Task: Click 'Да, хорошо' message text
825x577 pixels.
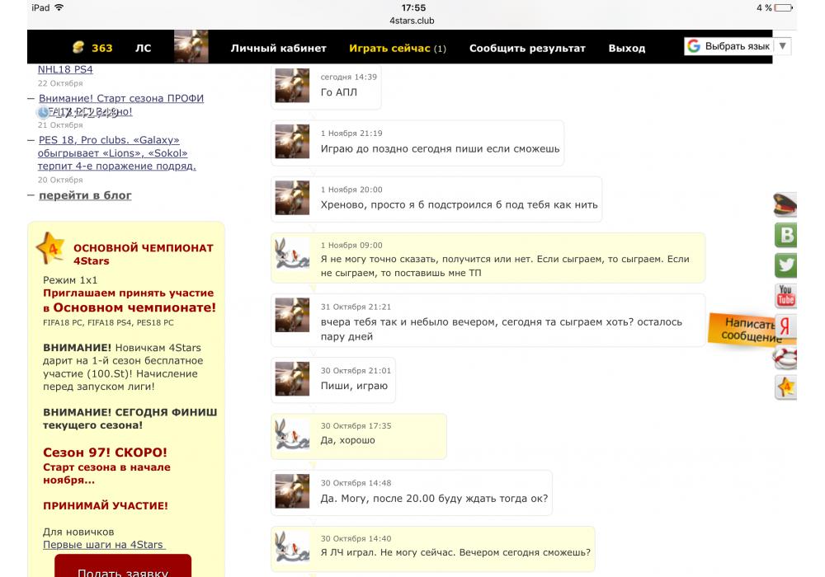Action: pyautogui.click(x=348, y=440)
